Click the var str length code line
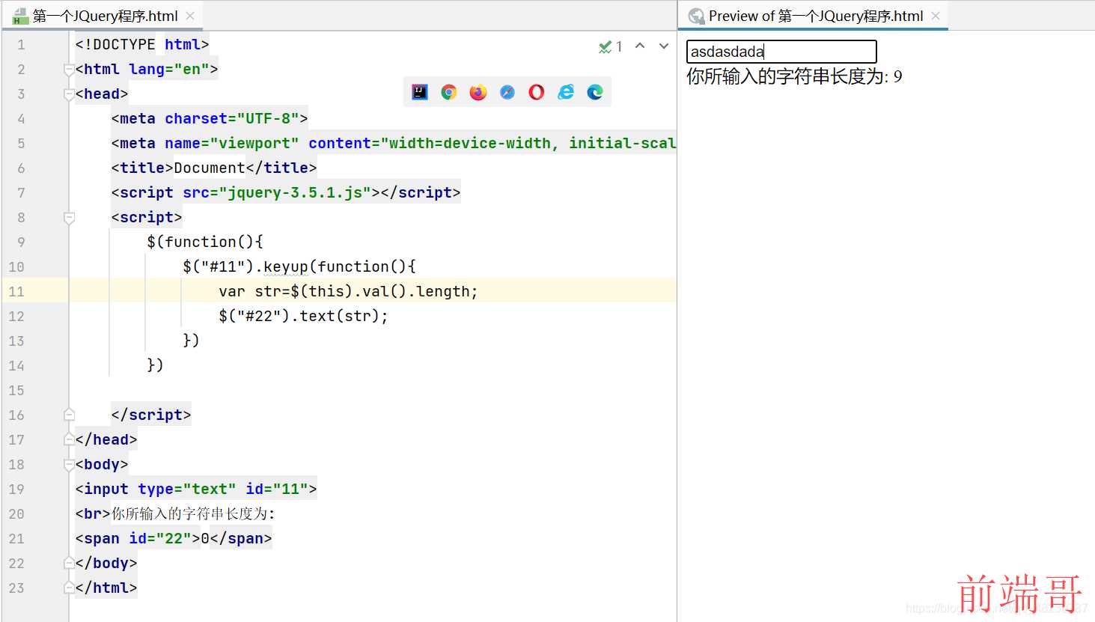The image size is (1095, 622). click(x=348, y=291)
